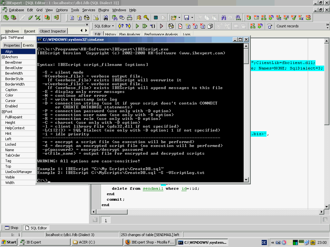Viewport: 330px width, 247px height.
Task: Open the Services menu
Action: (x=89, y=10)
